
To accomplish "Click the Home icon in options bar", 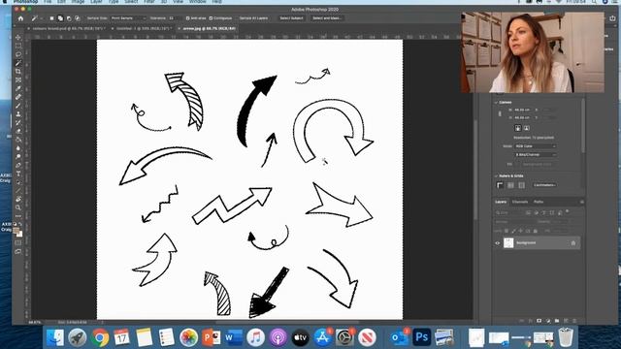I will click(20, 18).
